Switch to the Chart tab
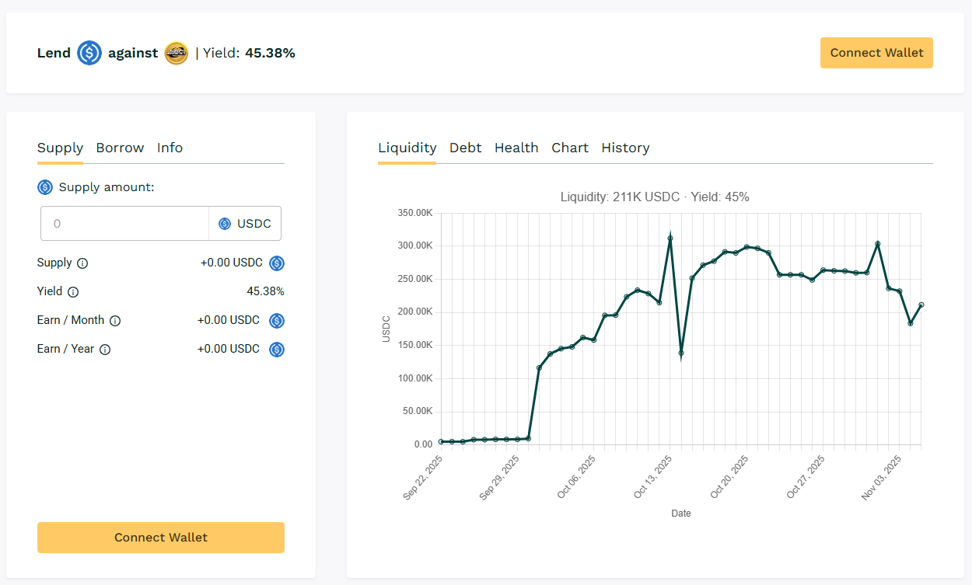This screenshot has width=972, height=585. coord(570,148)
